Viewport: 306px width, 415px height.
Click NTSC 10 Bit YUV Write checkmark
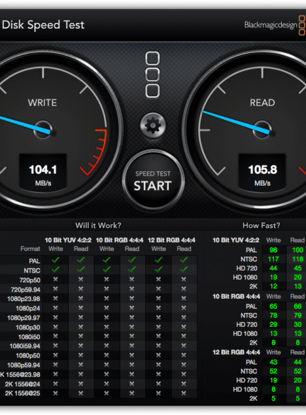[x=55, y=269]
